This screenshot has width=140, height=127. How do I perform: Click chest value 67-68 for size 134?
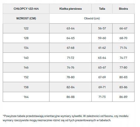tap(70, 48)
